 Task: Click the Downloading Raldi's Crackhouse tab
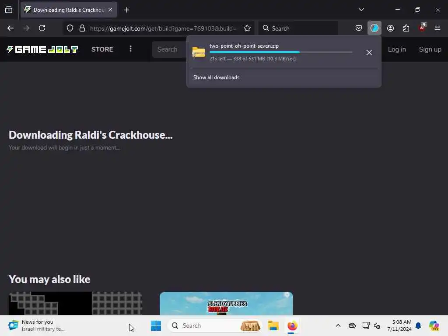point(69,10)
